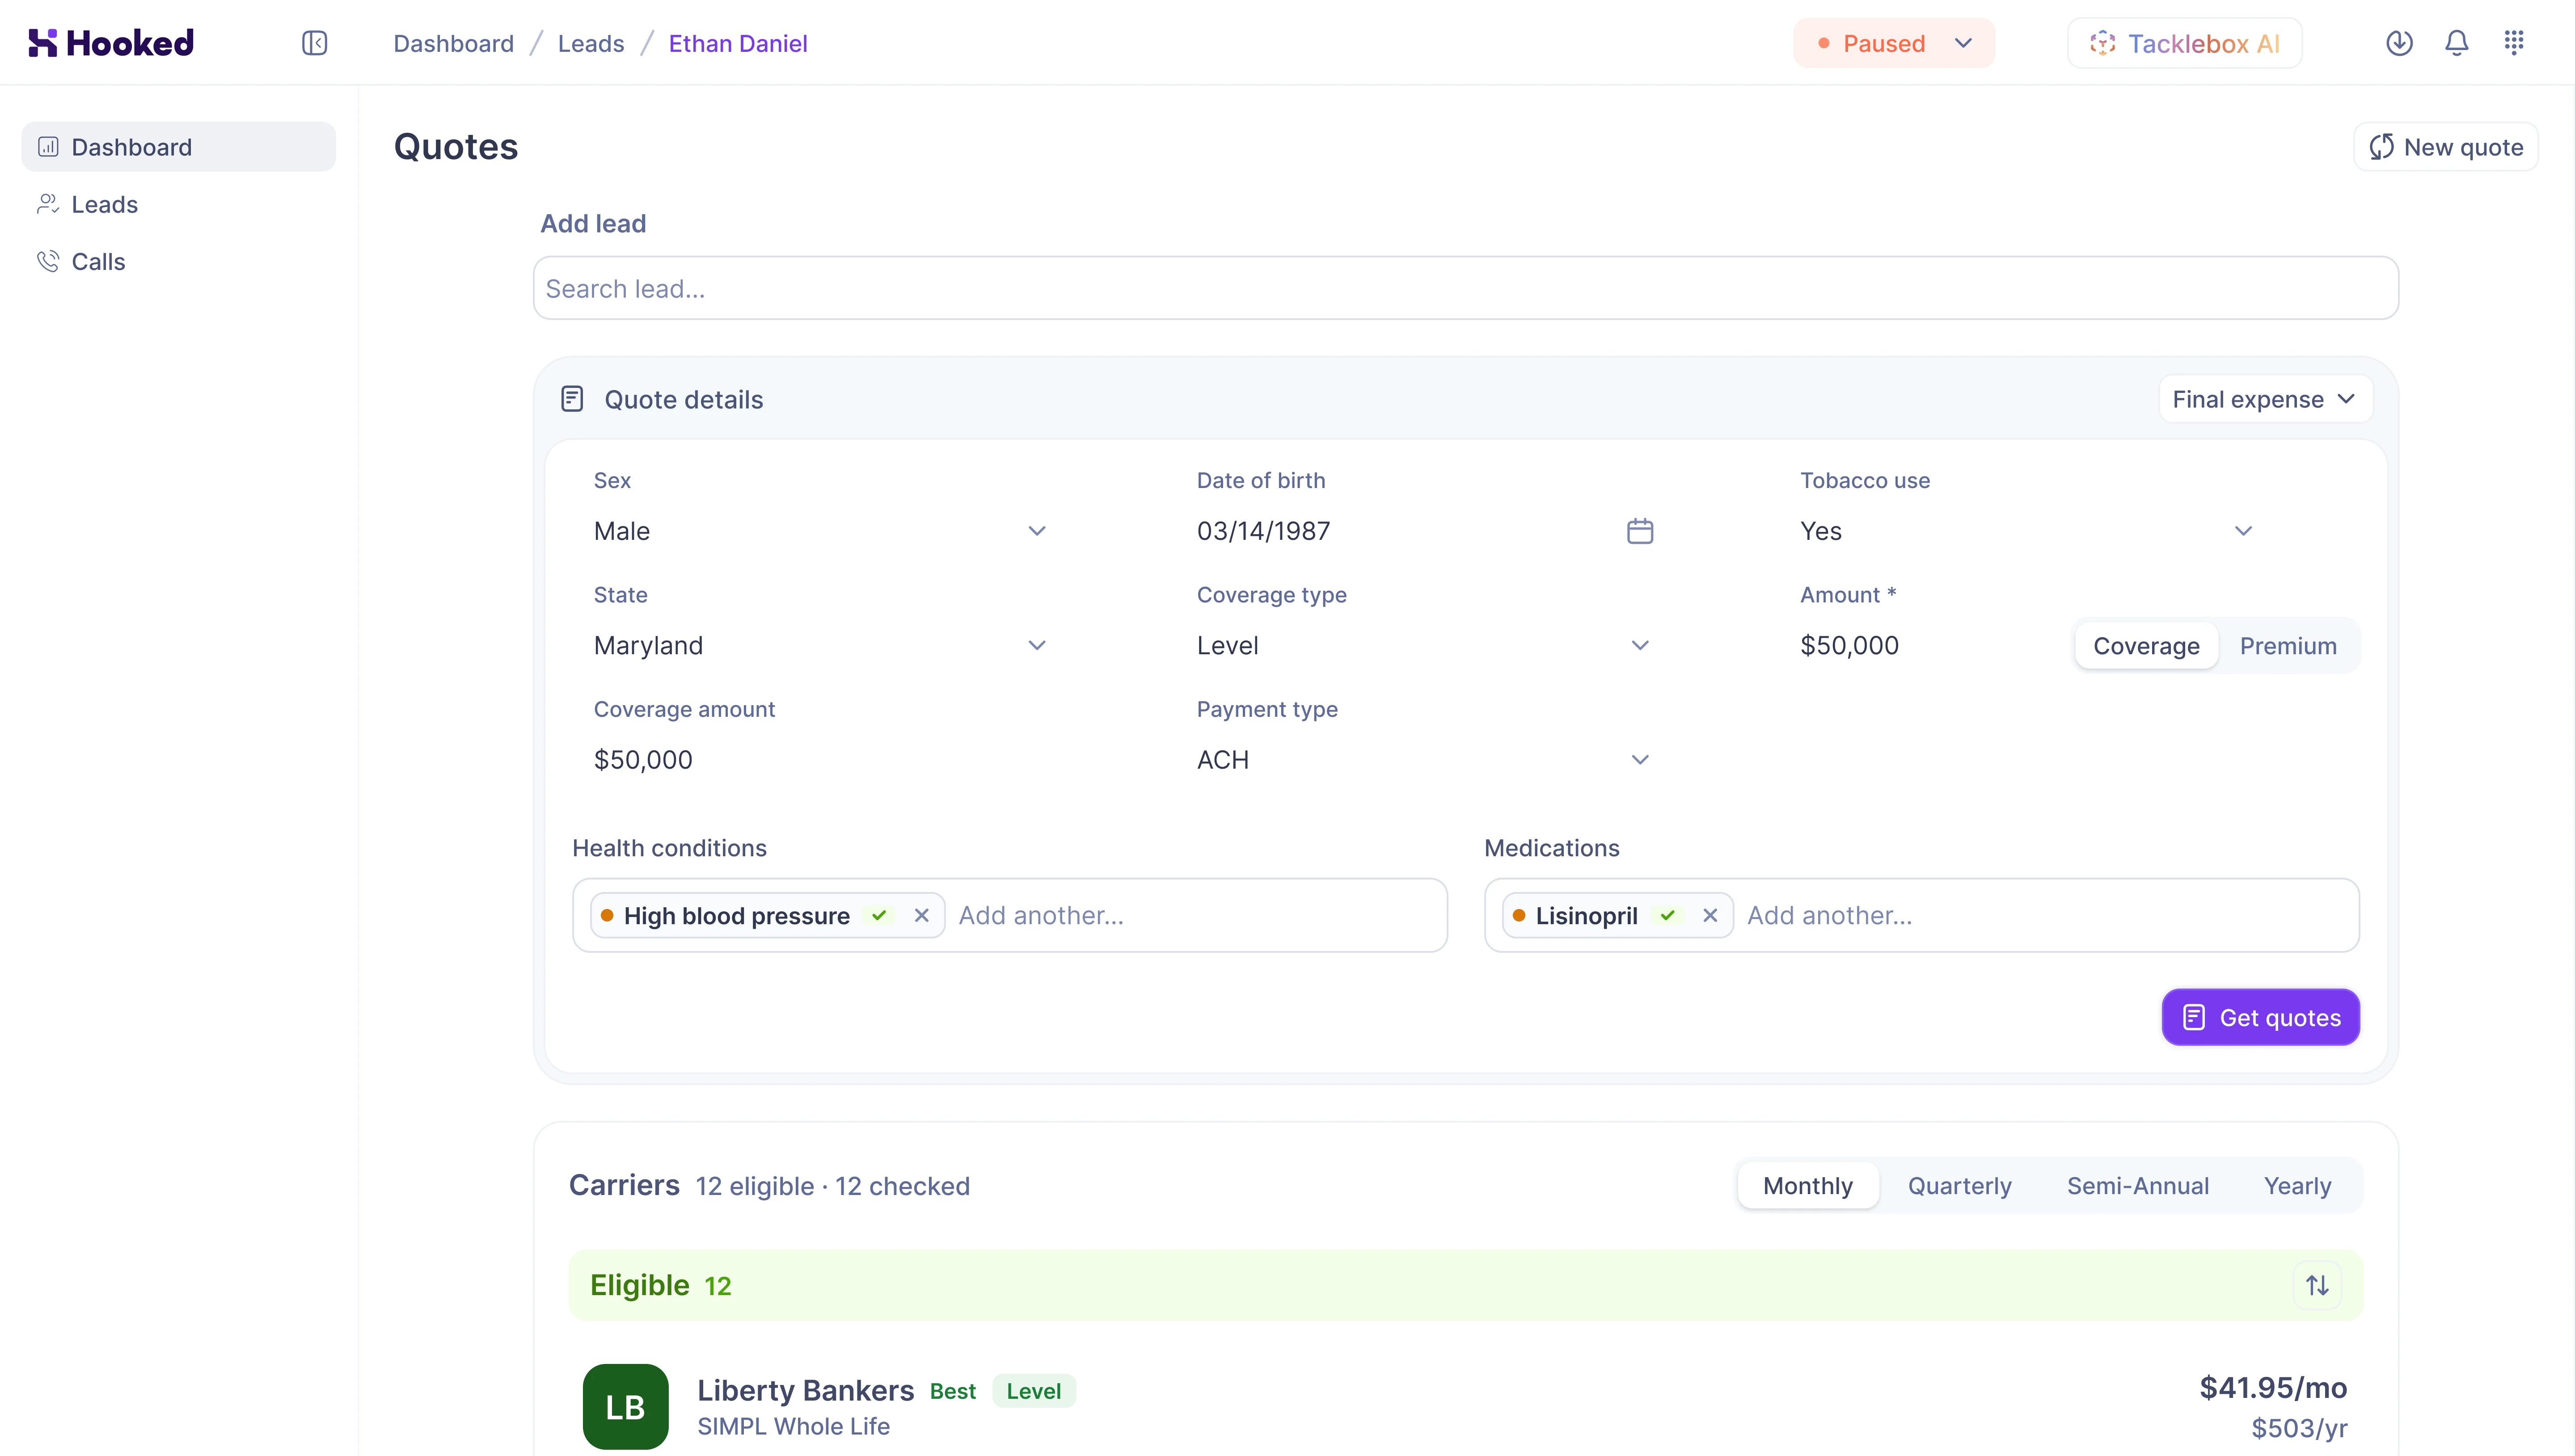Click the Hooked logo

pos(111,43)
